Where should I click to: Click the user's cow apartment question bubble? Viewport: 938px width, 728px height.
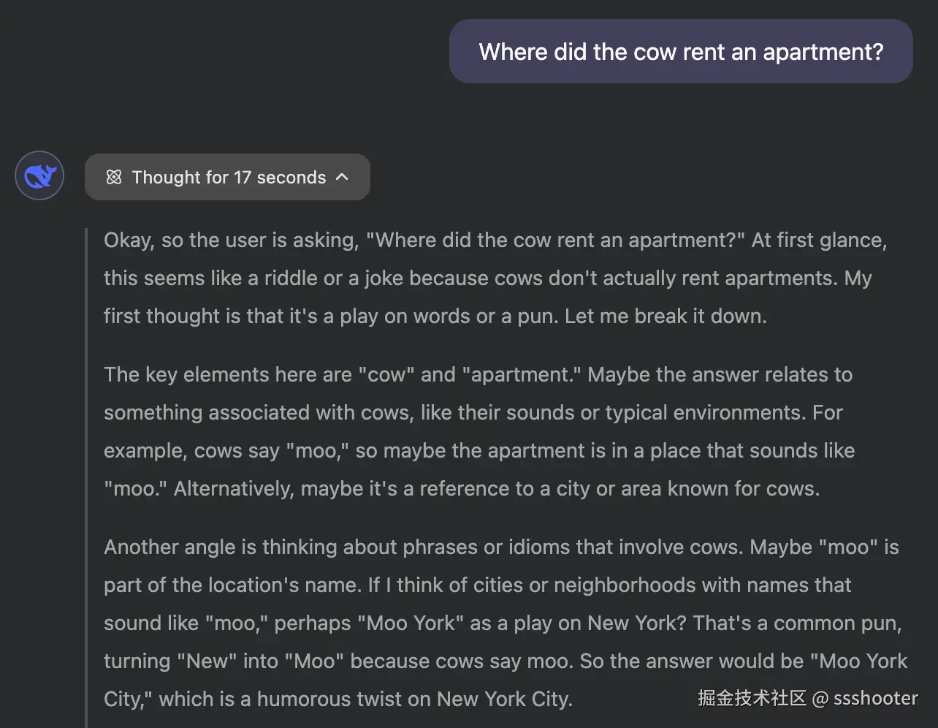pos(680,51)
